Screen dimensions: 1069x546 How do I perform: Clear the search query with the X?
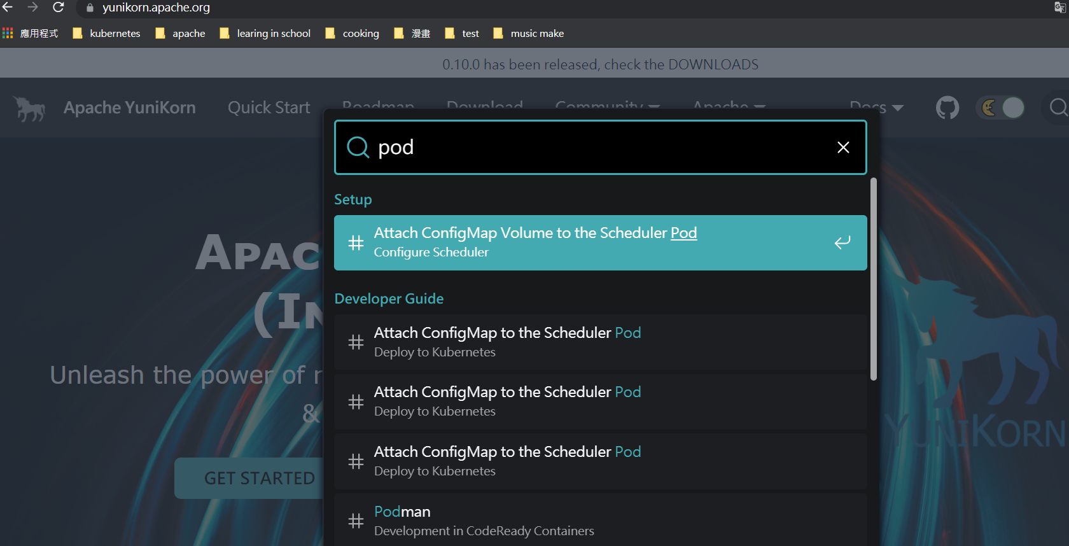[843, 147]
